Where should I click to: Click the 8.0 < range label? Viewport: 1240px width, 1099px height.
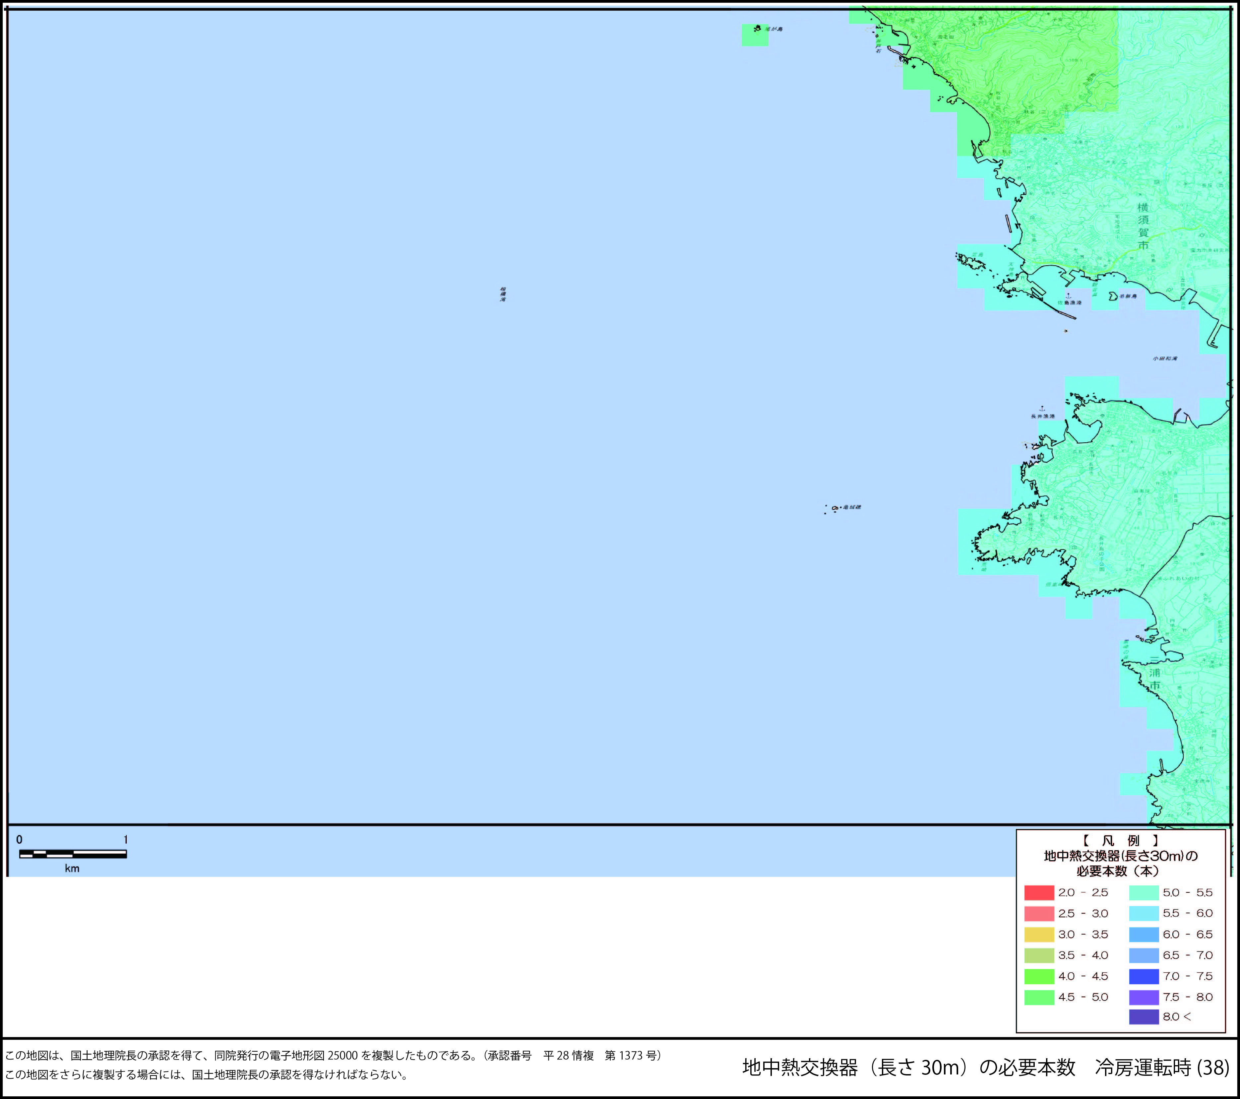point(1177,1016)
